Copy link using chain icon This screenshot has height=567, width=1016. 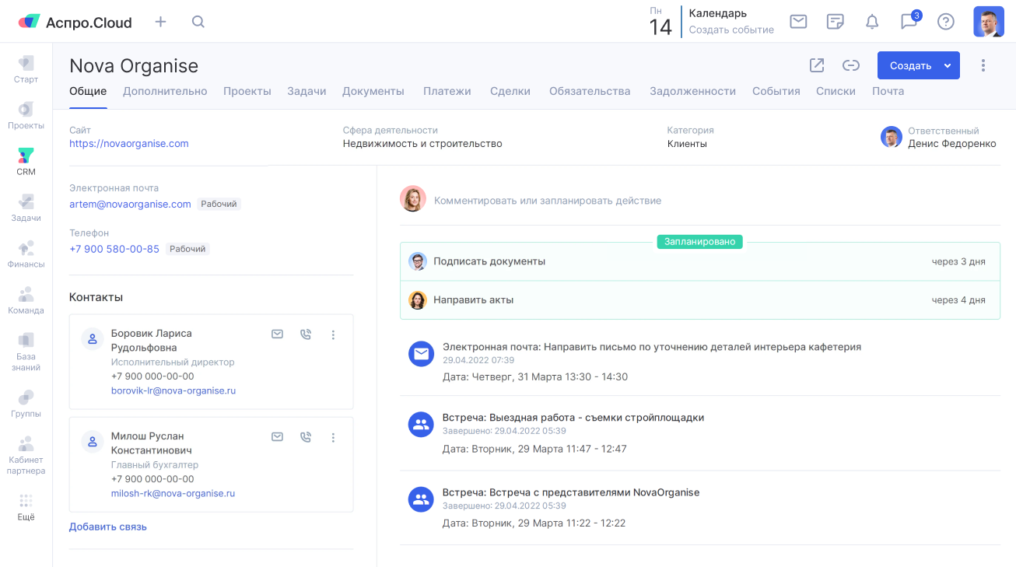pos(851,65)
